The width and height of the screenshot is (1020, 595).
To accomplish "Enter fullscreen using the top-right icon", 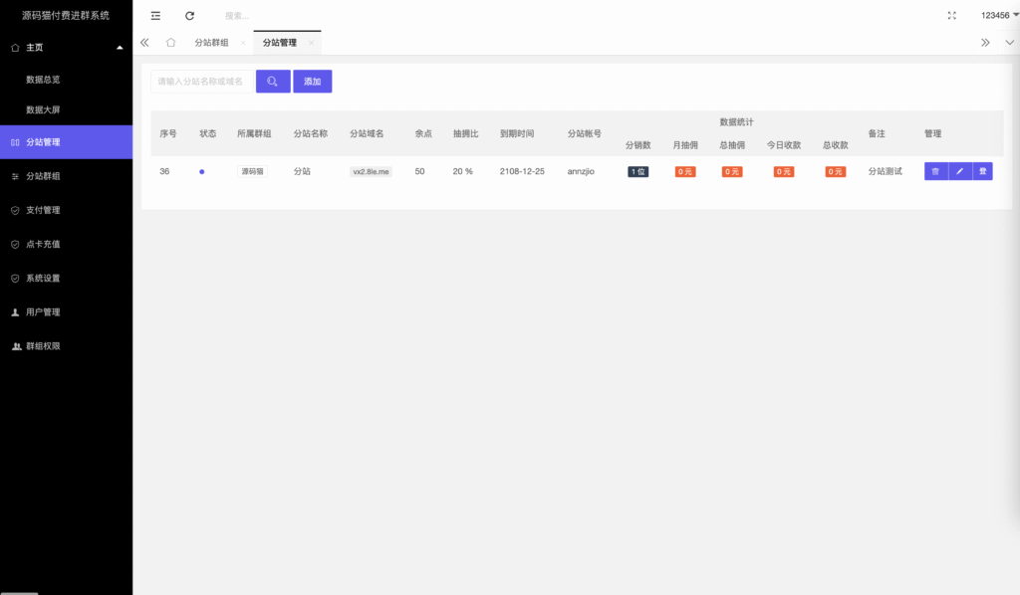I will click(x=952, y=16).
